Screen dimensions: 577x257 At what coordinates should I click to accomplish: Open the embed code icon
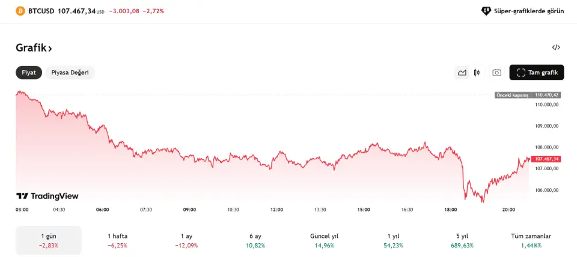coord(556,47)
